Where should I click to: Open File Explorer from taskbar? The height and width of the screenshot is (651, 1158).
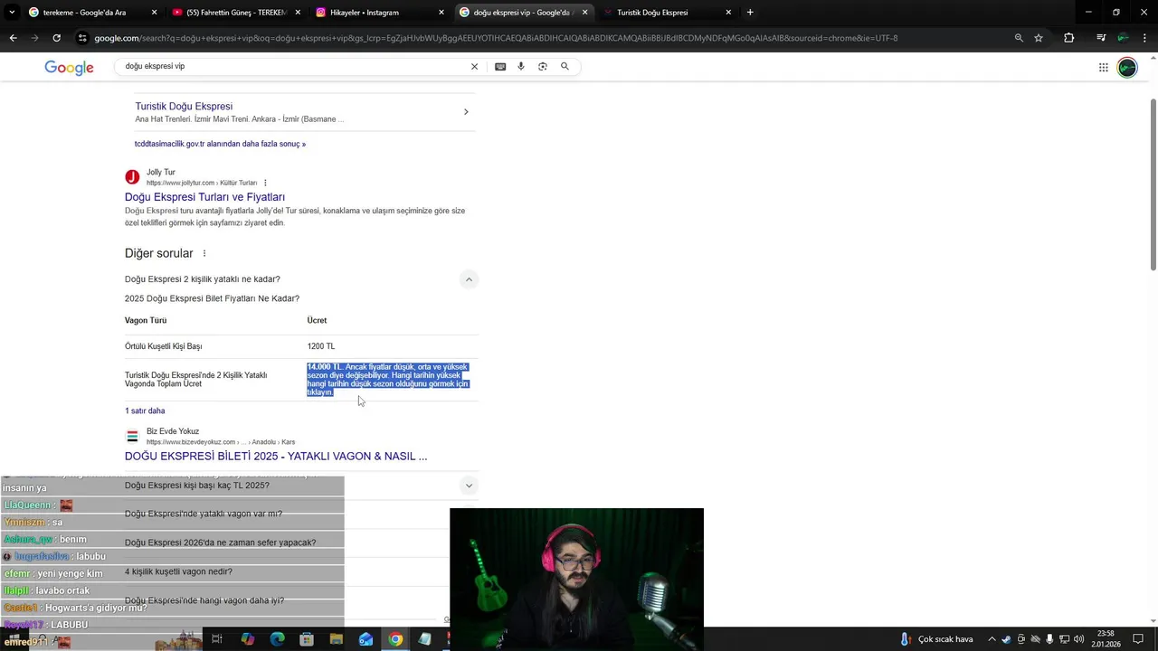(337, 639)
